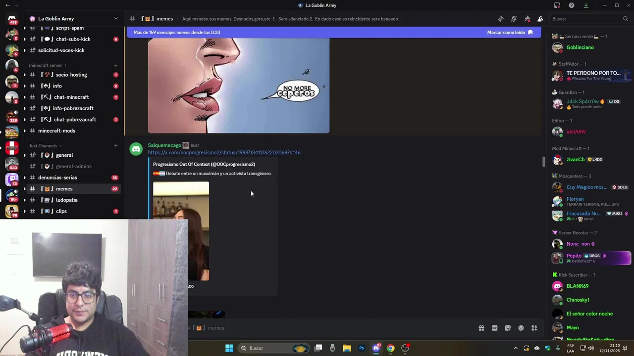The height and width of the screenshot is (356, 634).
Task: Open the ludopatia channel
Action: [73, 200]
